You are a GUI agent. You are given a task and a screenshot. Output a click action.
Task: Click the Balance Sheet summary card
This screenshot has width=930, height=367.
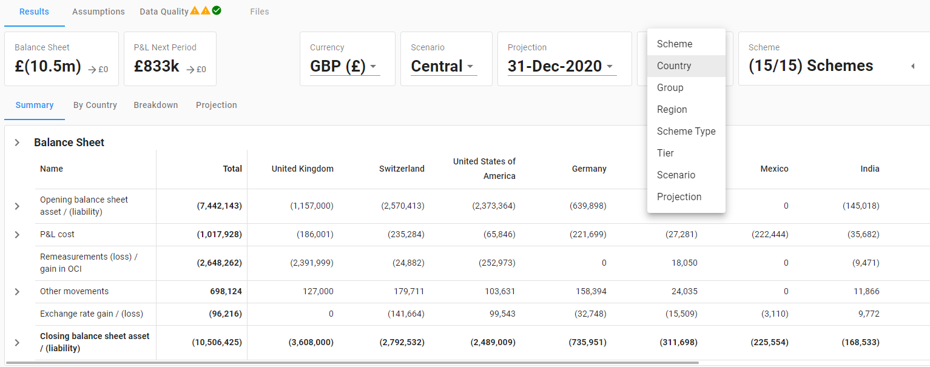click(x=61, y=59)
